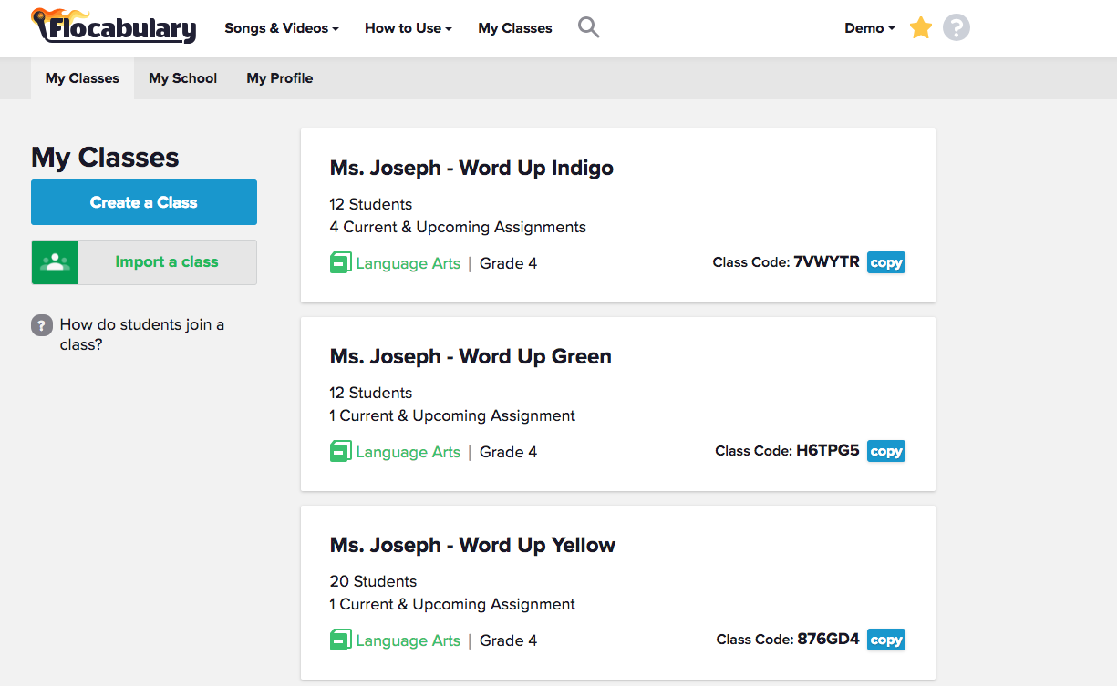Click the Flocabulary logo
This screenshot has height=686, width=1117.
tap(114, 27)
